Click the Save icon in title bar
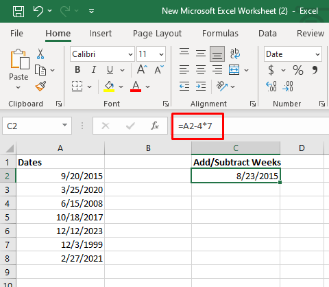Screen dimensions: 329x287 [19, 11]
